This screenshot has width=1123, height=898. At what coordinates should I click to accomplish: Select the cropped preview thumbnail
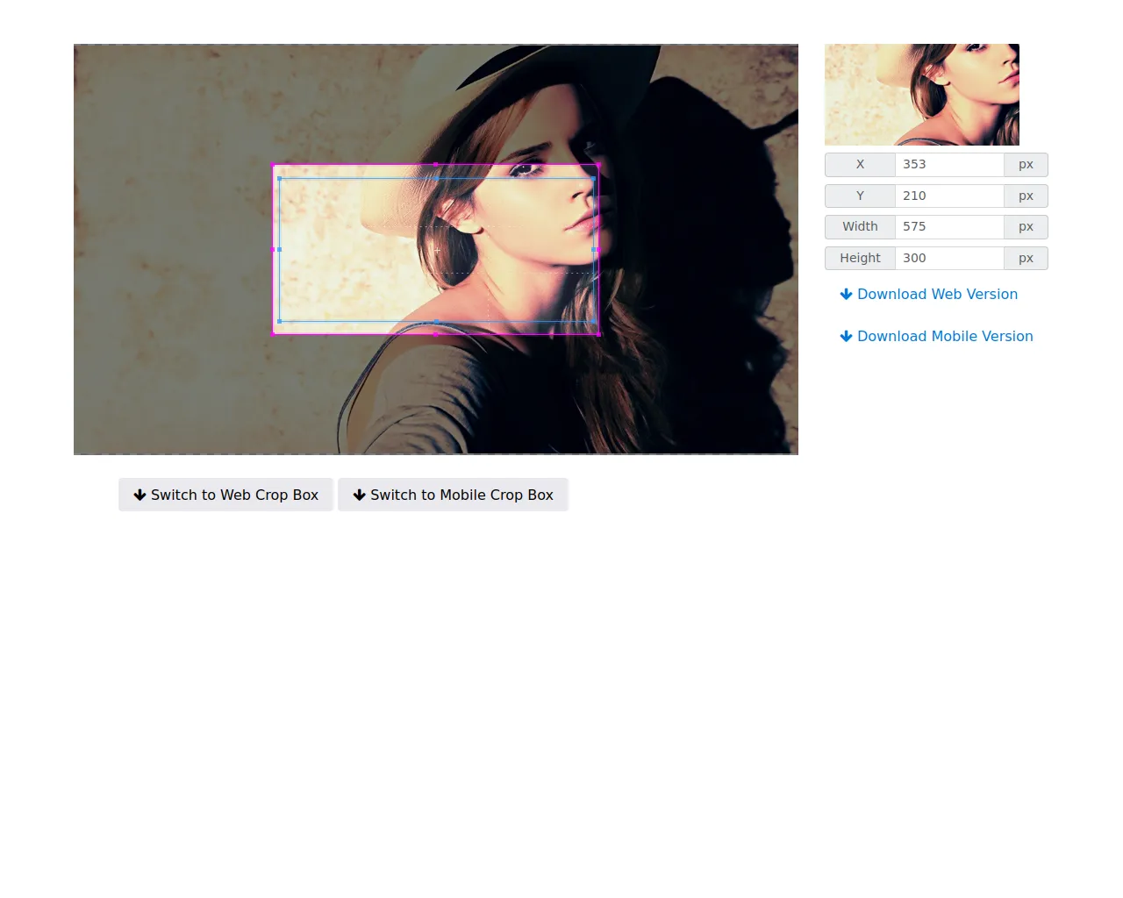click(x=922, y=95)
